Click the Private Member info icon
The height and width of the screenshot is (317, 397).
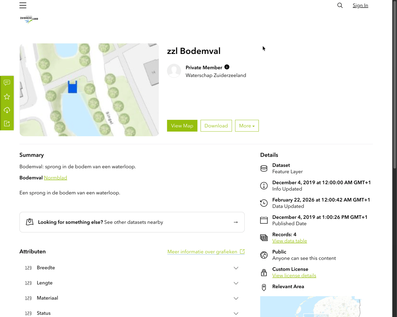(x=227, y=67)
